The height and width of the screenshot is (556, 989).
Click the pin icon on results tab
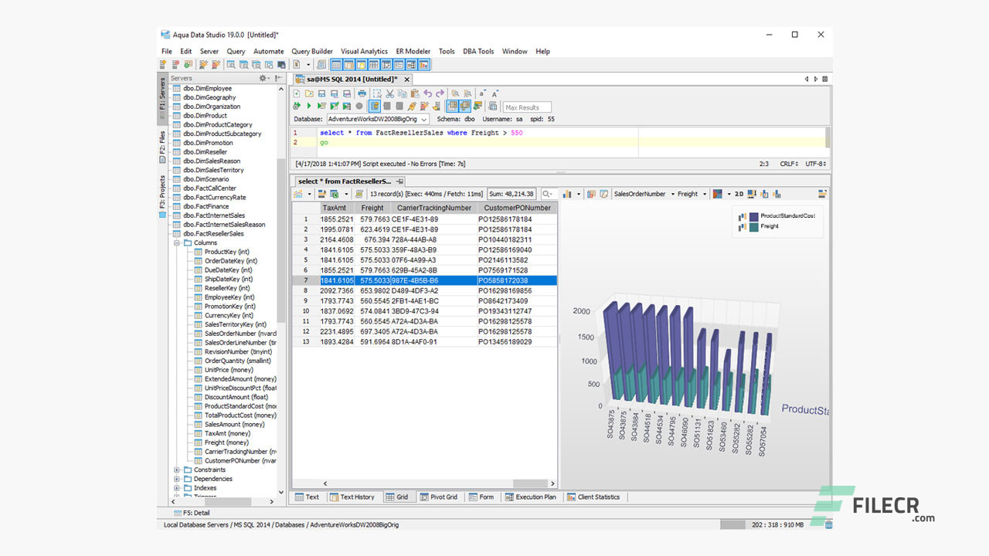click(400, 181)
